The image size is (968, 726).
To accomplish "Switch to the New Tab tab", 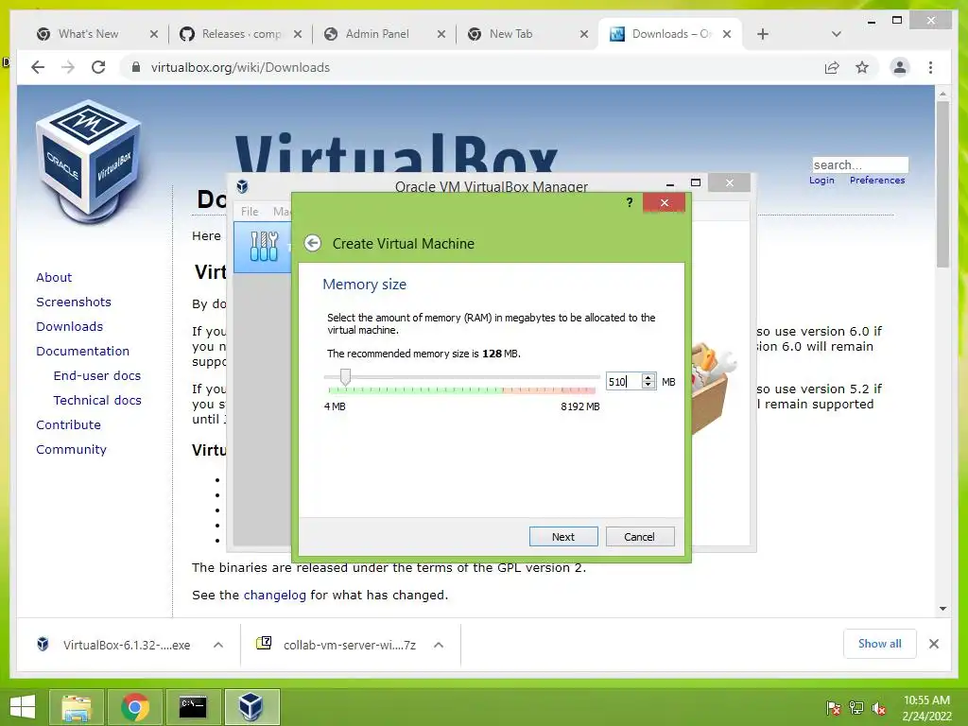I will pyautogui.click(x=510, y=34).
